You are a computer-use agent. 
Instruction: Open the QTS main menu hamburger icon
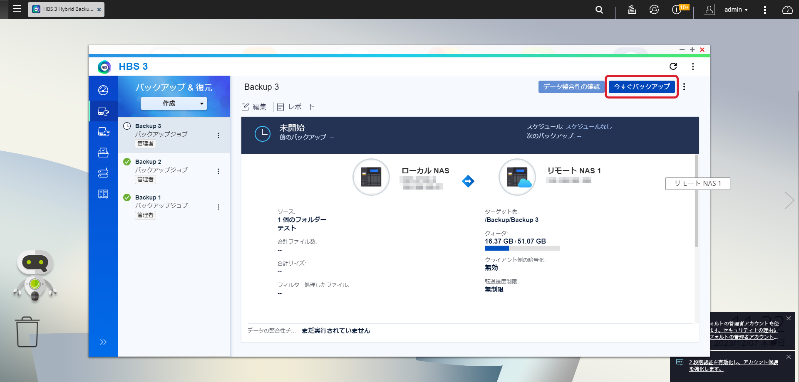click(x=17, y=9)
